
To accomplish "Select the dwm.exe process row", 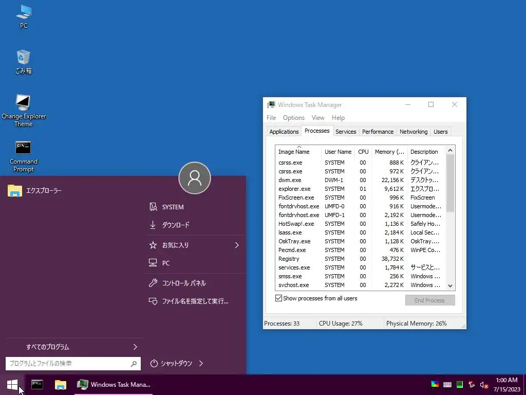I will click(361, 180).
